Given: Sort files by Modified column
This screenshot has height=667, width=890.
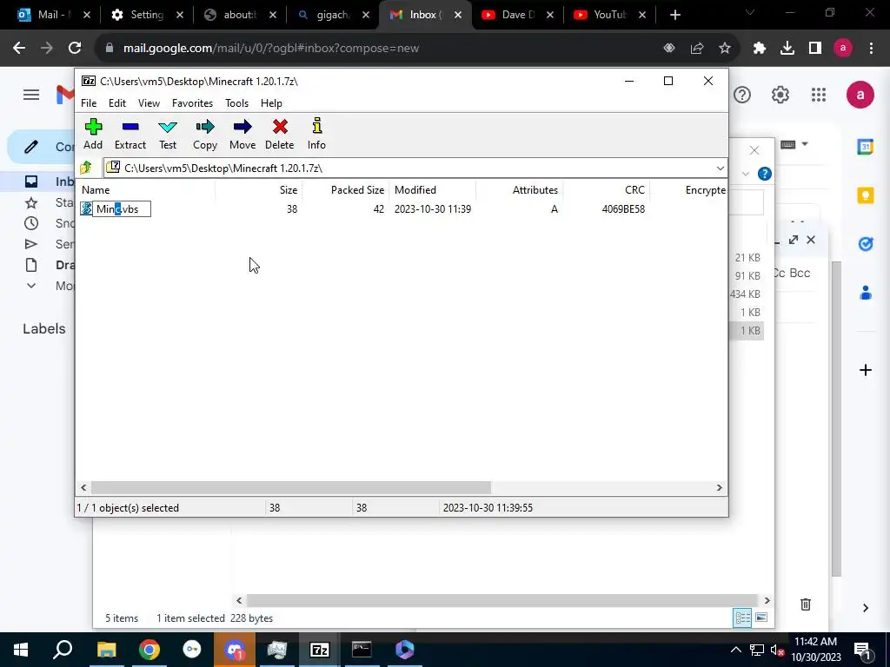Looking at the screenshot, I should tap(433, 190).
